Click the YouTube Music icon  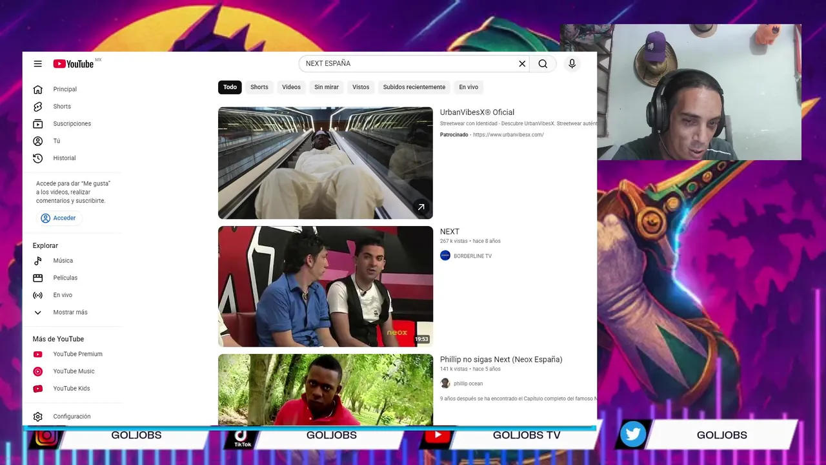tap(38, 371)
